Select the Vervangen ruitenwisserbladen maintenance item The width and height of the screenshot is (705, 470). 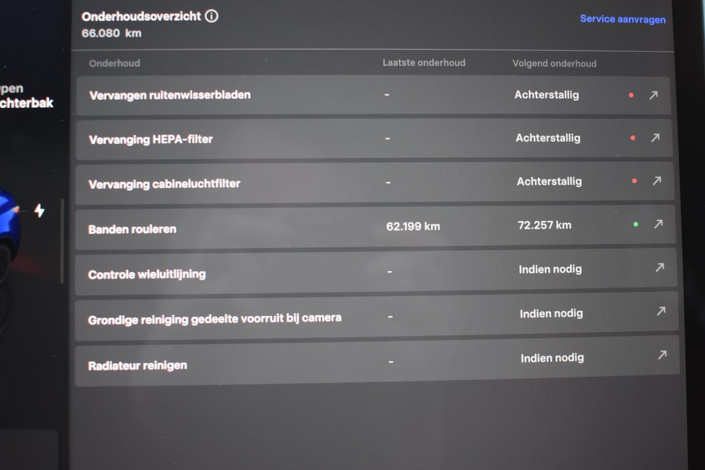coord(170,95)
